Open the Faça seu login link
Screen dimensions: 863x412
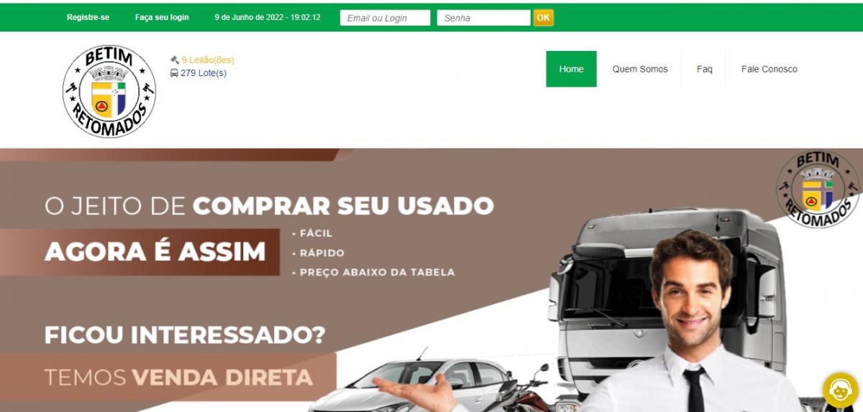[x=162, y=17]
